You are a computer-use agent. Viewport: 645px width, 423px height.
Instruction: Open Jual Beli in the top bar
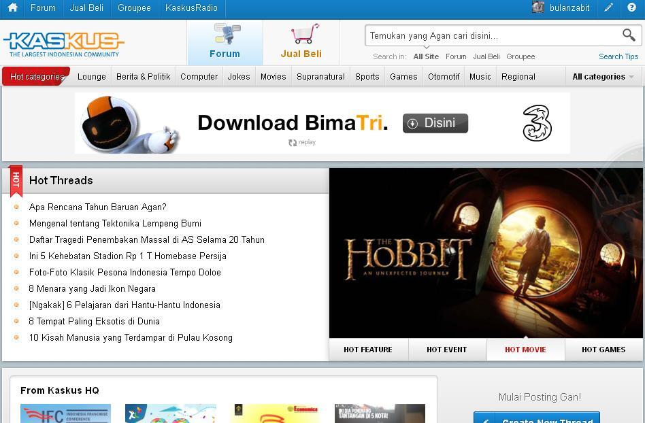86,7
